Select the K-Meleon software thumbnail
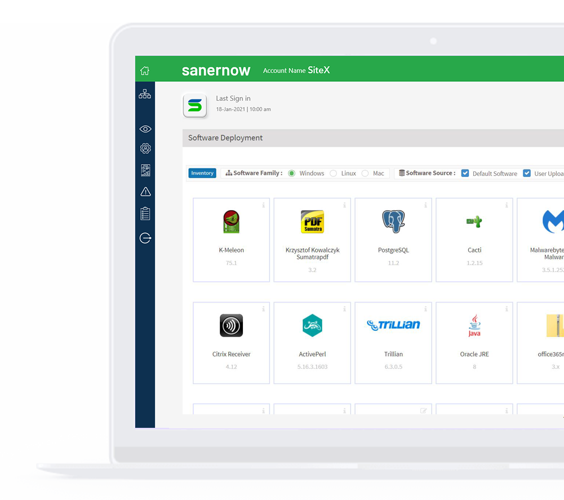The width and height of the screenshot is (564, 500). tap(231, 222)
